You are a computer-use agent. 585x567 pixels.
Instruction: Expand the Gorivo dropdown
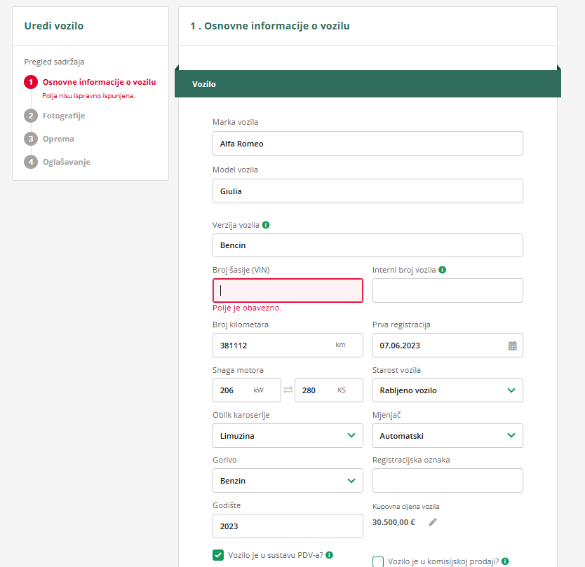(288, 481)
